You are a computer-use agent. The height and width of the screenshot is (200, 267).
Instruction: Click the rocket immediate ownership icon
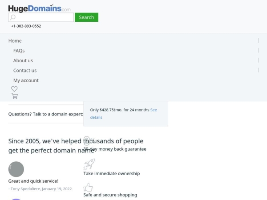[89, 164]
